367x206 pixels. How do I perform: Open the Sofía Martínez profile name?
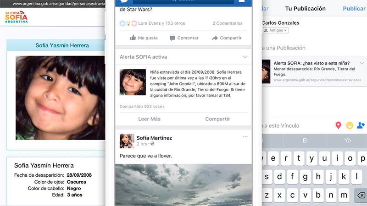pos(154,138)
